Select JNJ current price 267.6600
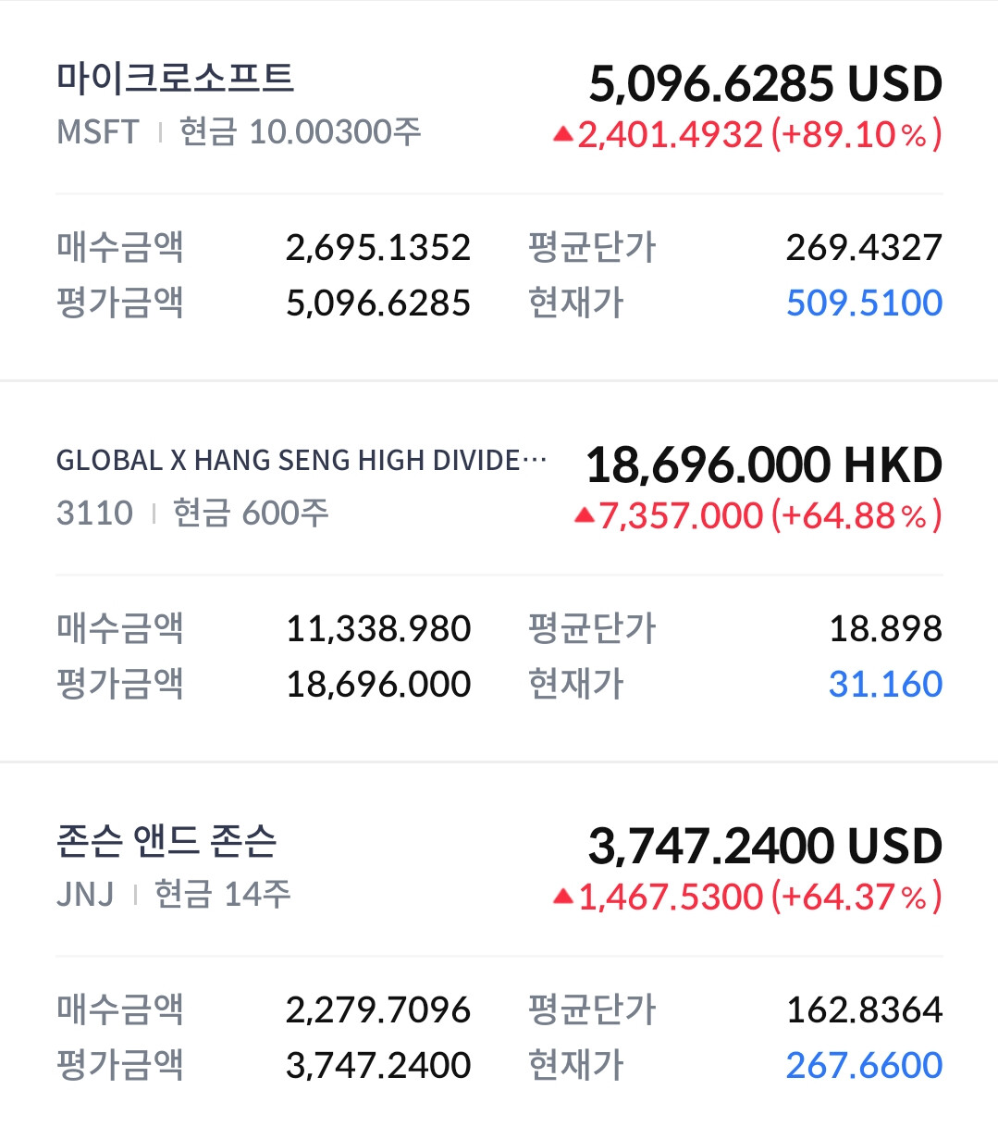 [864, 1065]
